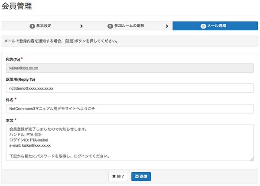Click the X icon on 終了 button

pyautogui.click(x=114, y=176)
